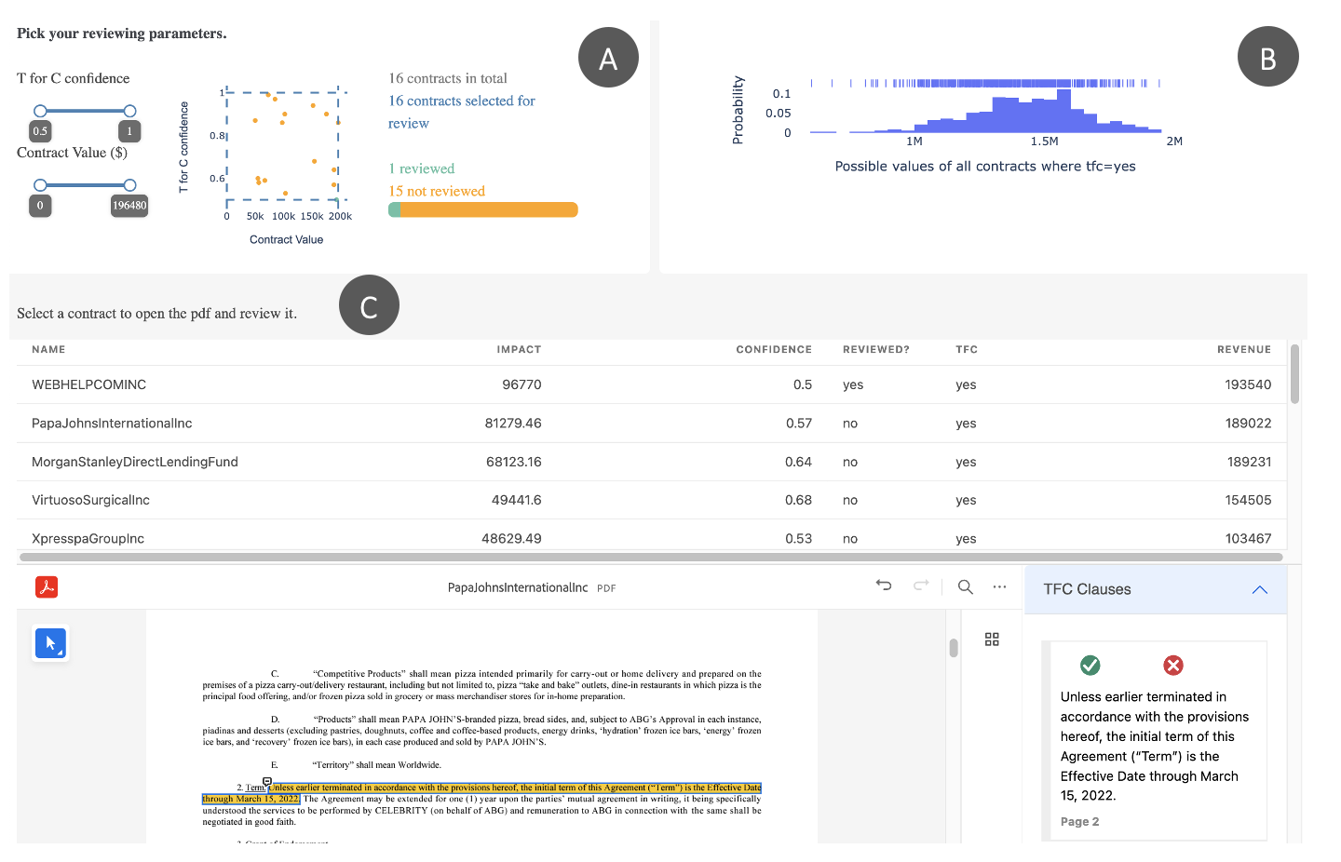The height and width of the screenshot is (862, 1341).
Task: Open XpresspaGroupInc contract
Action: [88, 538]
